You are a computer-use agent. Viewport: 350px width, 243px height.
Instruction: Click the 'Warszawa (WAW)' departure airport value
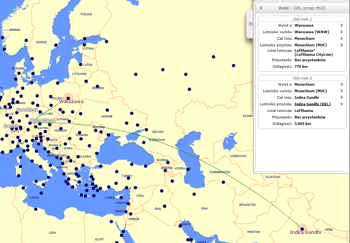(x=312, y=32)
